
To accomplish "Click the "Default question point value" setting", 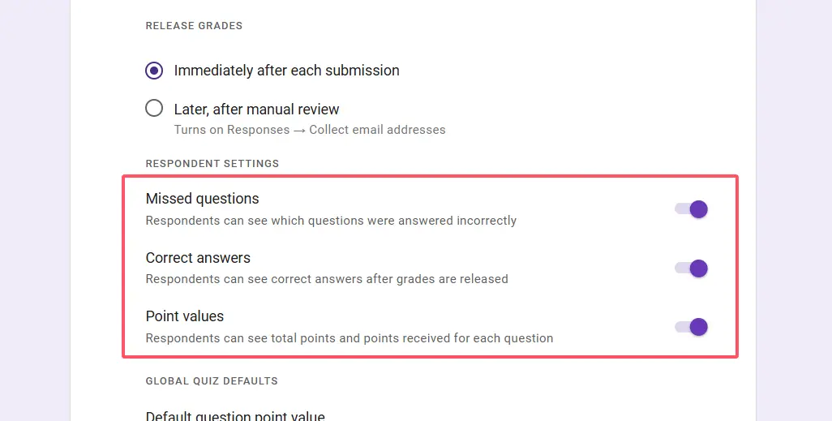I will click(x=235, y=416).
